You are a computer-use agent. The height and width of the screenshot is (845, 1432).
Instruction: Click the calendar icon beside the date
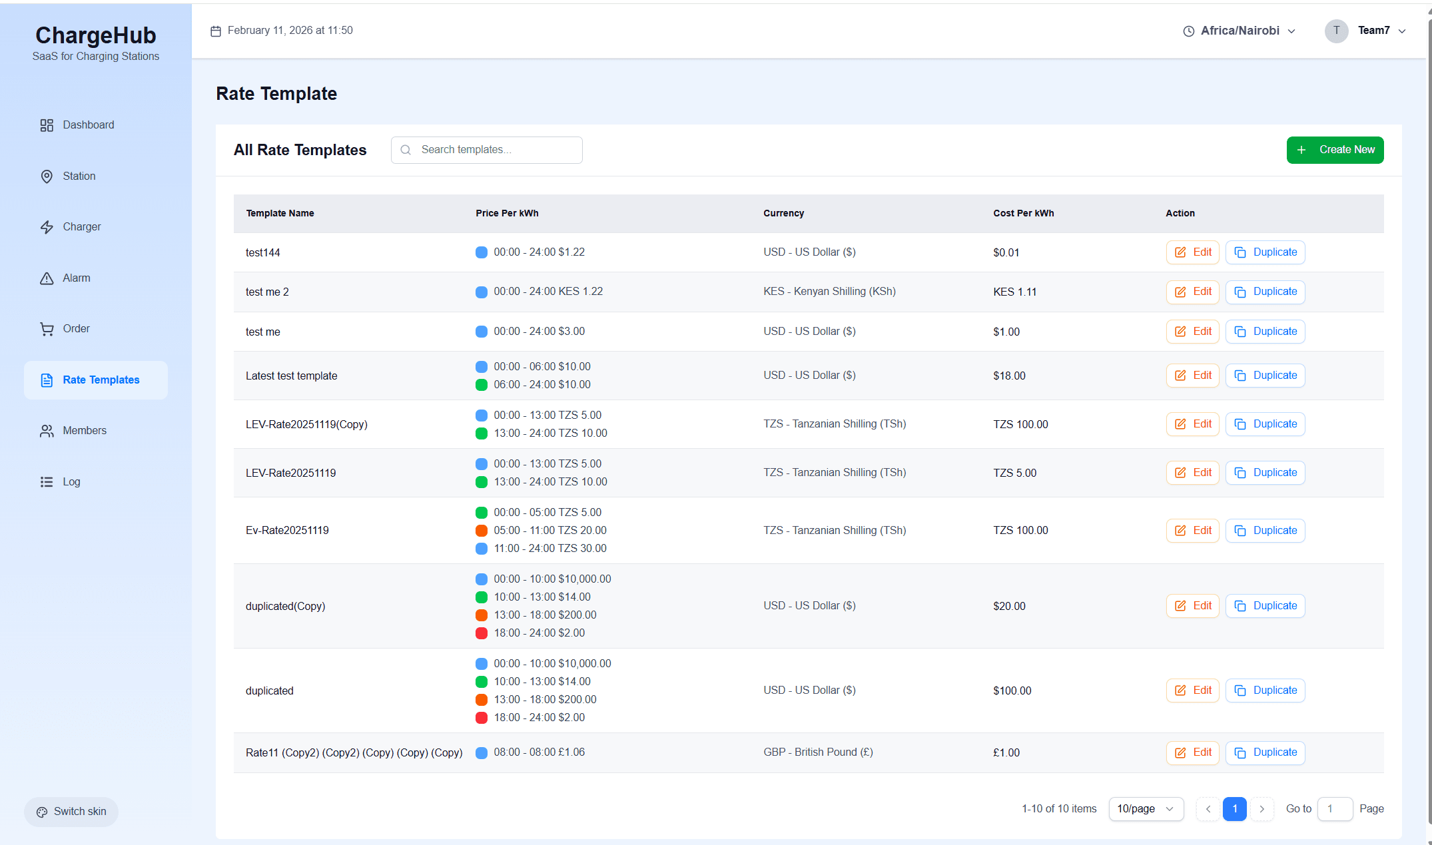[216, 31]
